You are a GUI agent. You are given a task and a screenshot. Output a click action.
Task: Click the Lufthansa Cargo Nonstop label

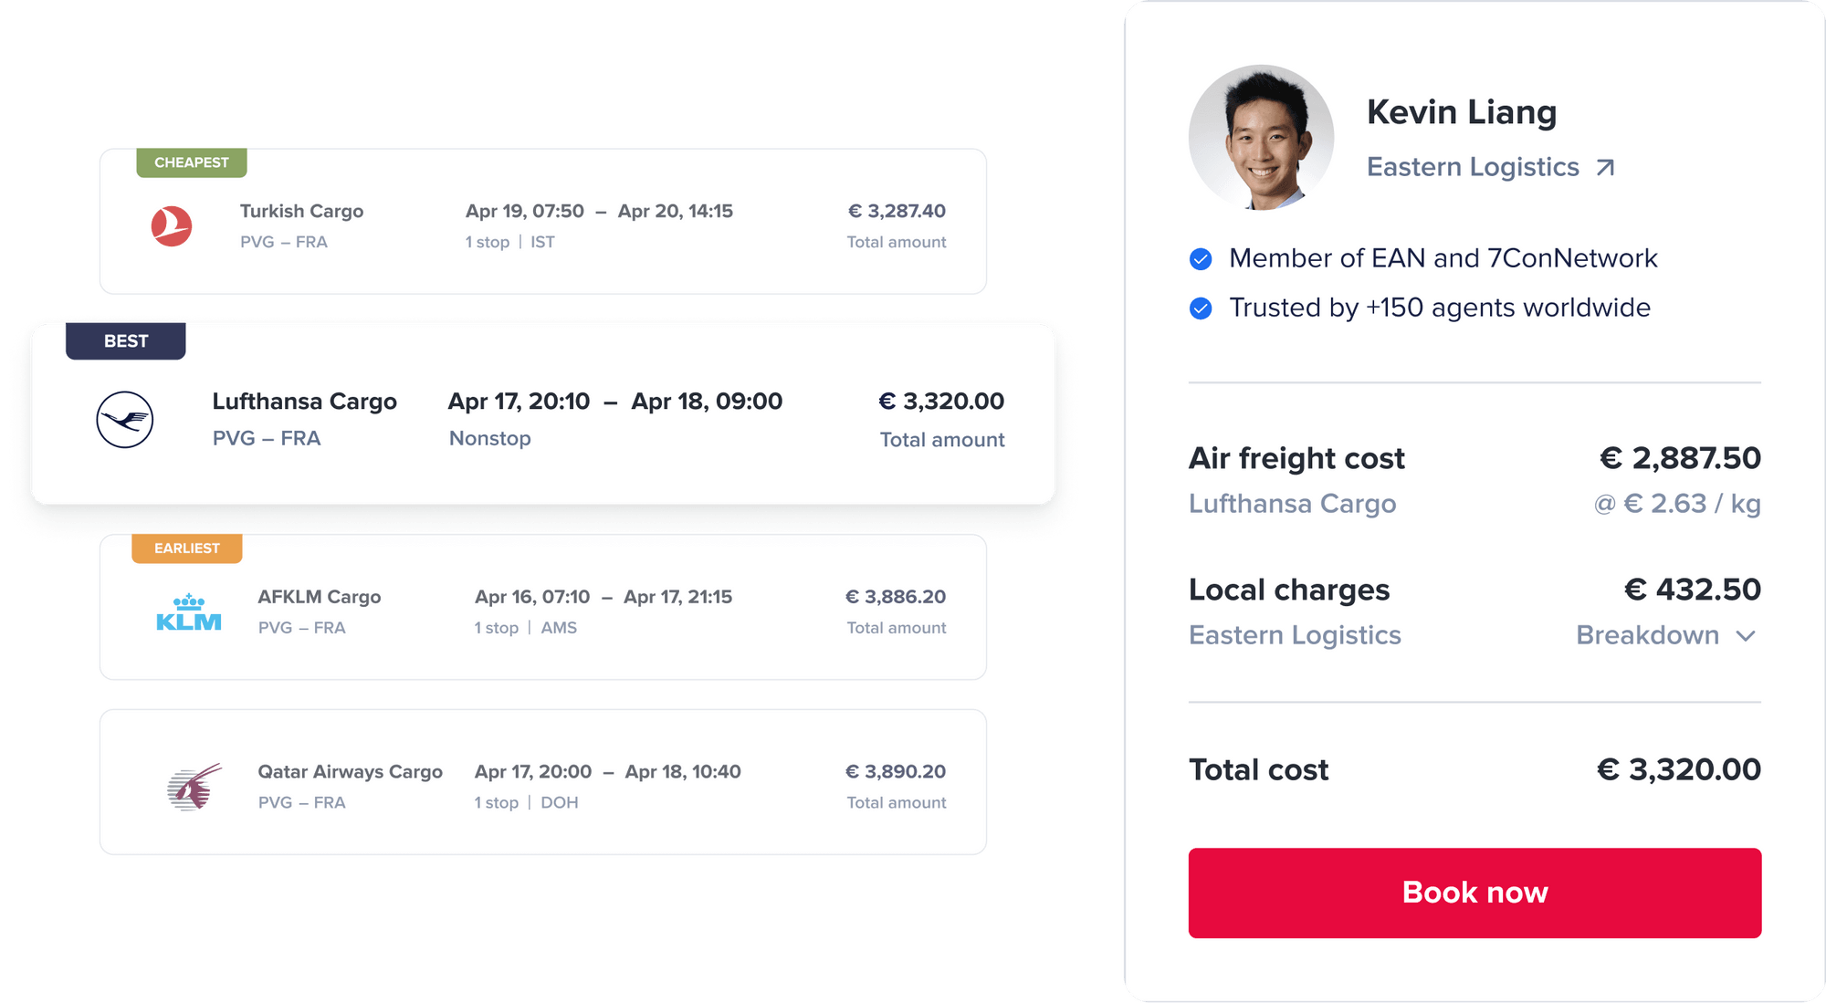pos(490,439)
